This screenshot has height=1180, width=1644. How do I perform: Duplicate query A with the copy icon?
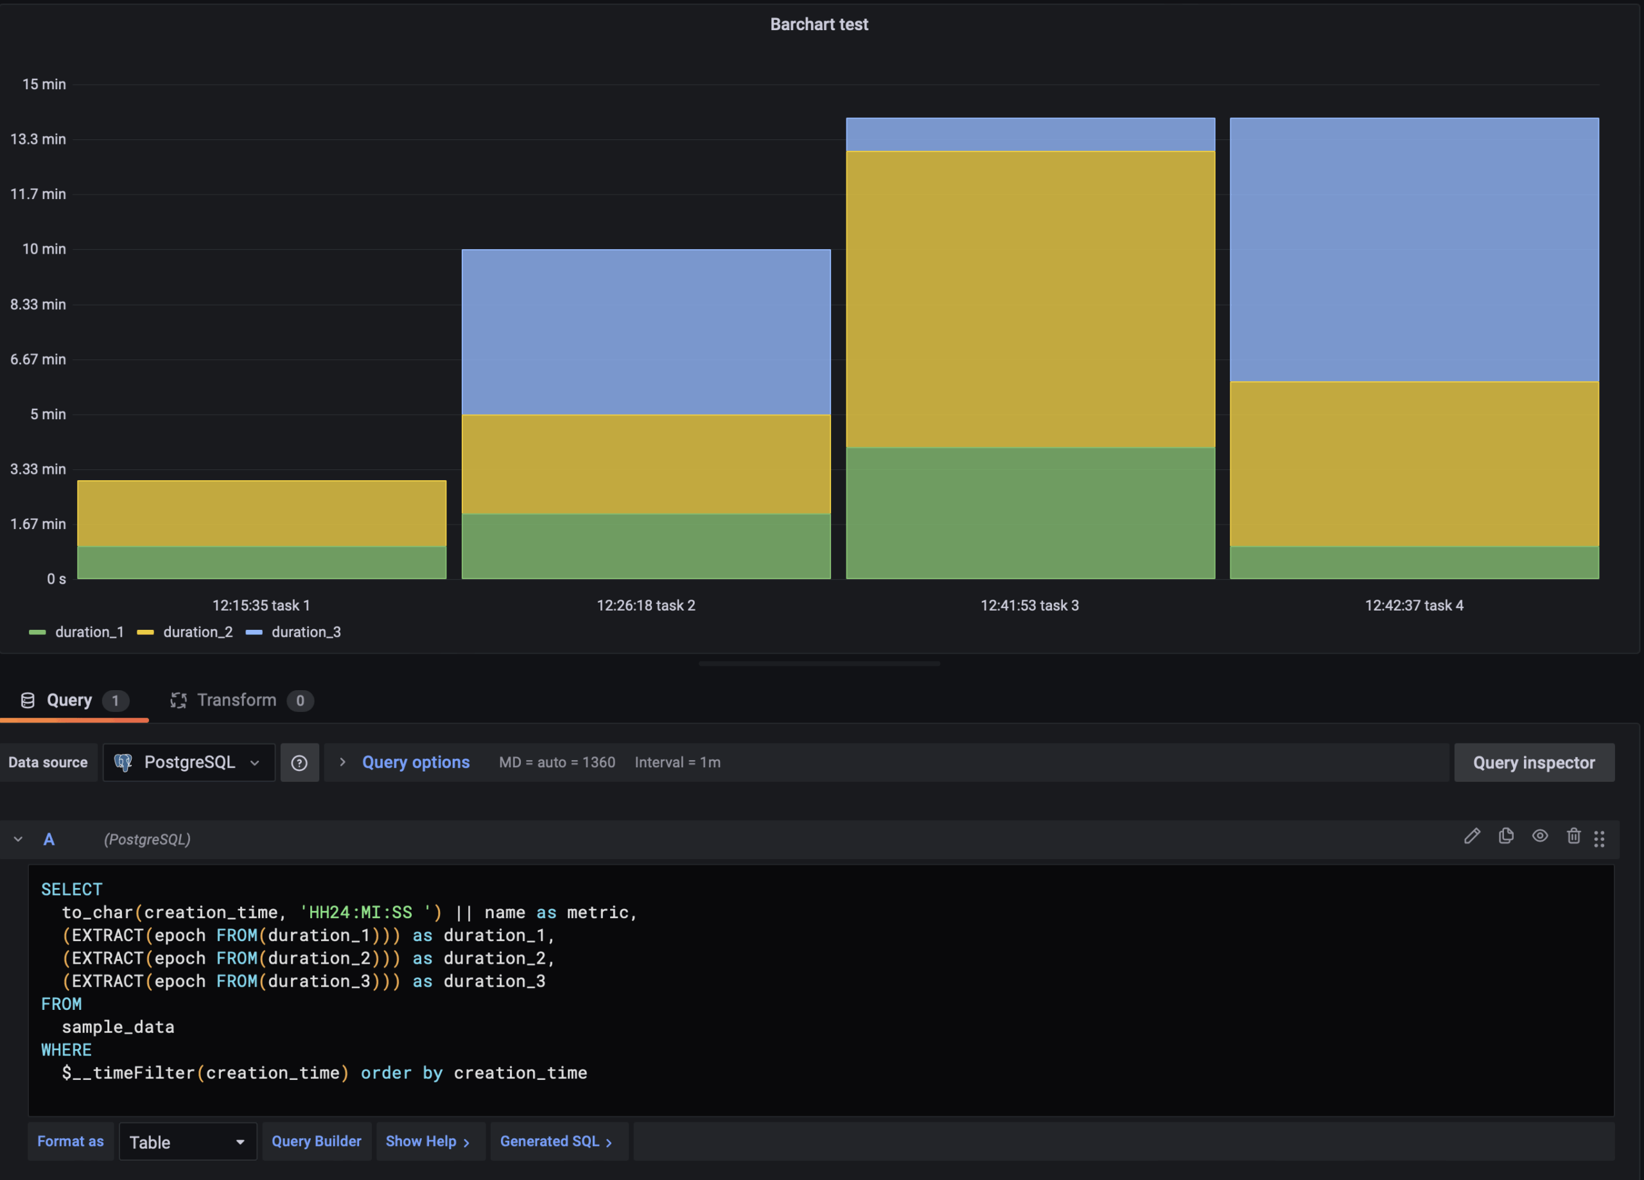click(1505, 837)
